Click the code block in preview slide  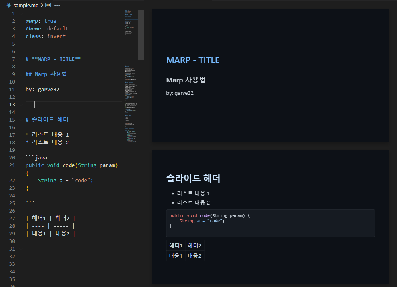coord(271,223)
